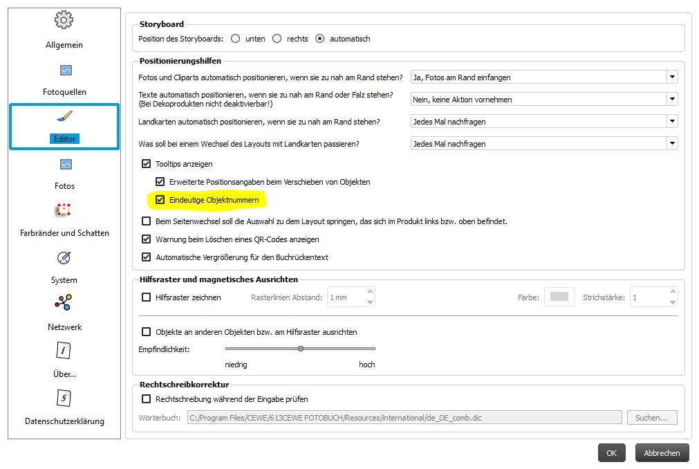
Task: Select the Farbränder und Schatten icon
Action: click(64, 210)
